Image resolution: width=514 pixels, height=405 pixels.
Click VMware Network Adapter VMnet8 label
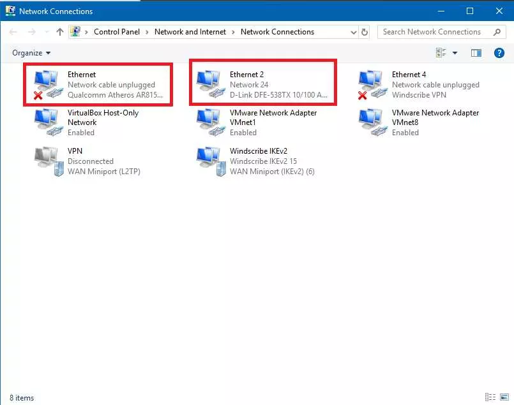pyautogui.click(x=435, y=117)
